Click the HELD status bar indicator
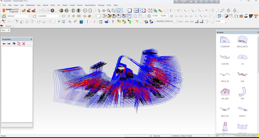 click(254, 136)
